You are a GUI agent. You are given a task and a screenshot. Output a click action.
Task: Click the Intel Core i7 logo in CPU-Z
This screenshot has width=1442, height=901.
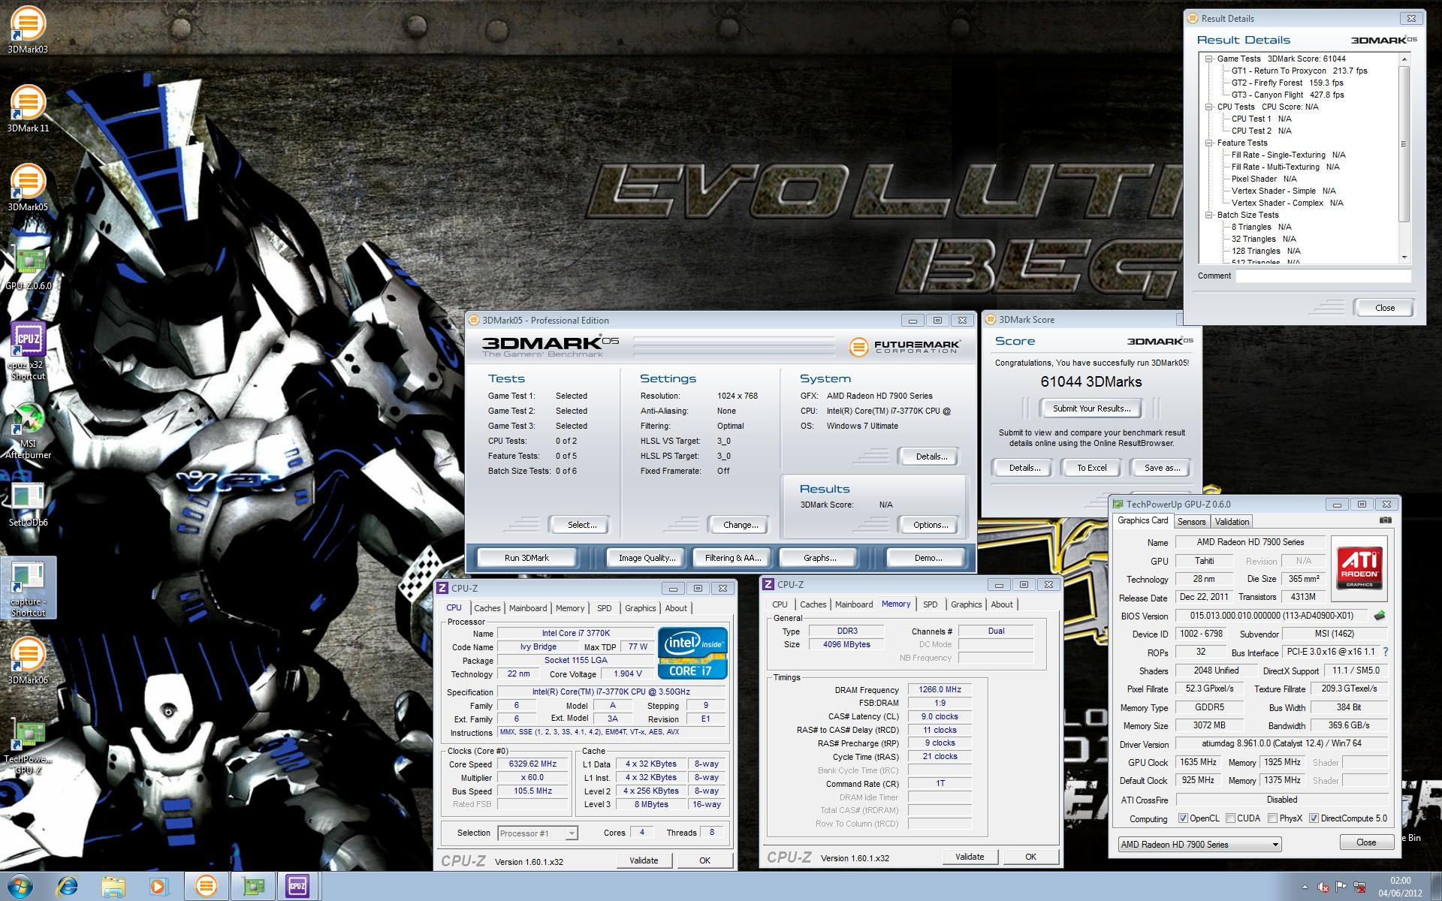click(x=692, y=653)
